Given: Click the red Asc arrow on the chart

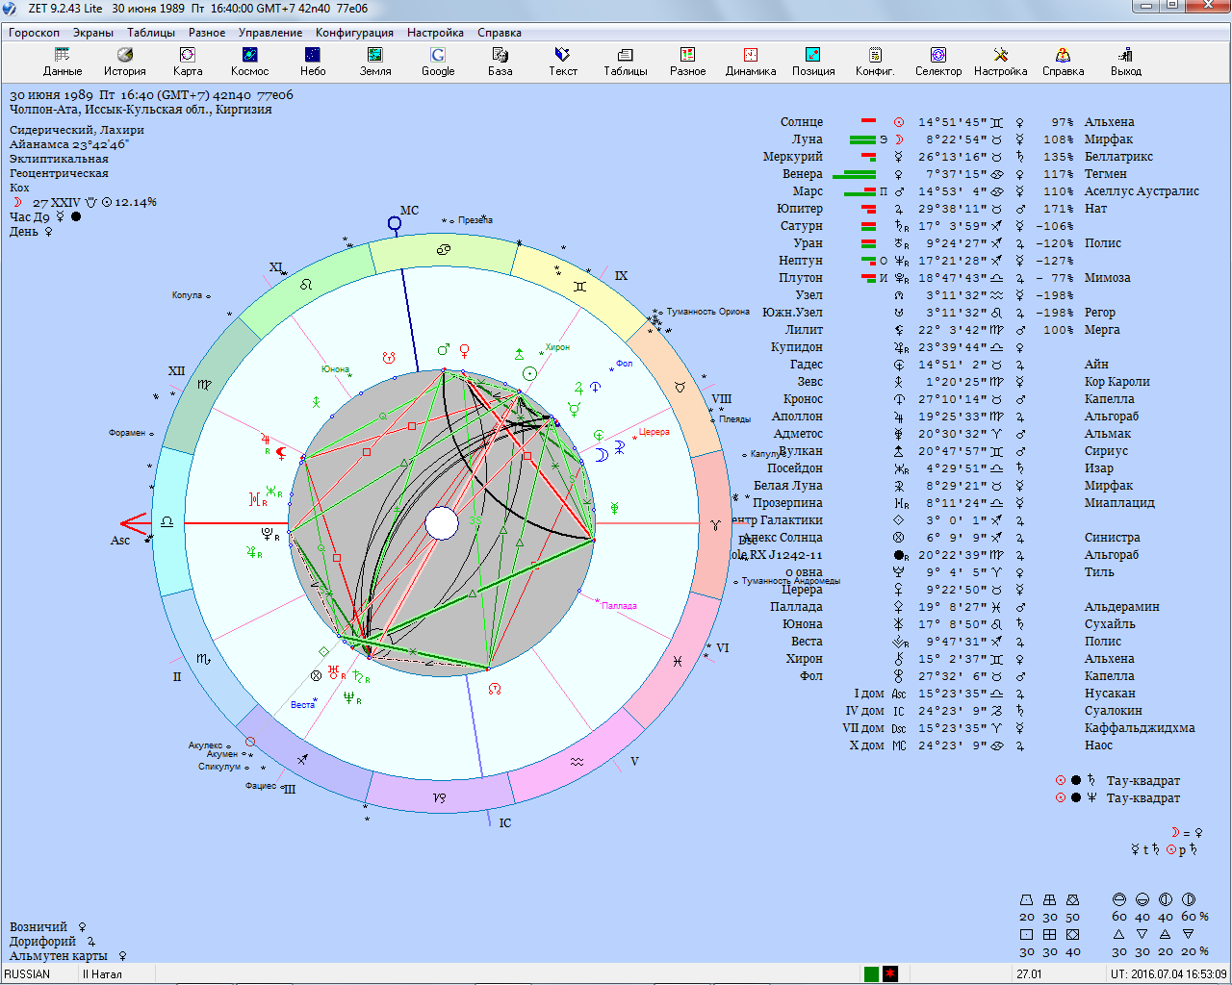Looking at the screenshot, I should (x=135, y=524).
